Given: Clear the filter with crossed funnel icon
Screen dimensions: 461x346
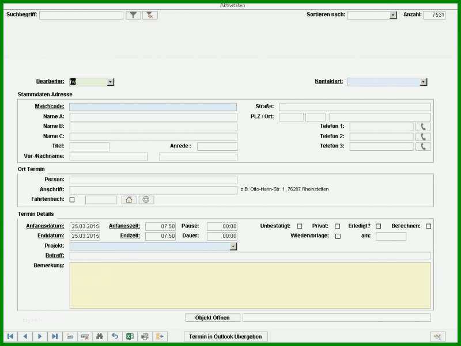Looking at the screenshot, I should (150, 15).
